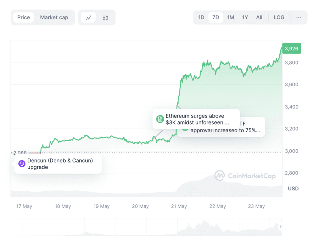This screenshot has width=319, height=249.
Task: Click the green 3,926 price badge
Action: tap(292, 48)
